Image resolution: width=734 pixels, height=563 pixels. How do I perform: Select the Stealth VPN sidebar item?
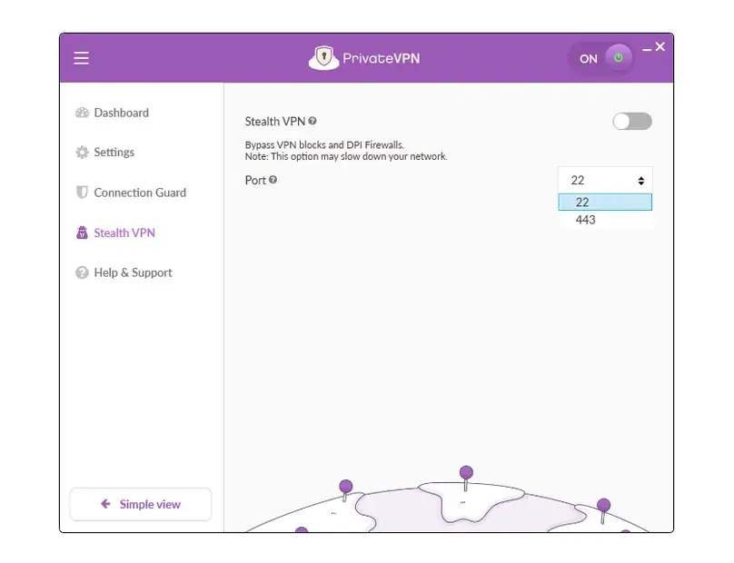115,232
